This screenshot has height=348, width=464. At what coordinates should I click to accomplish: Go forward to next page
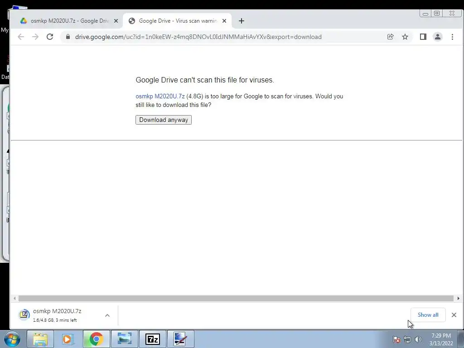tap(35, 37)
